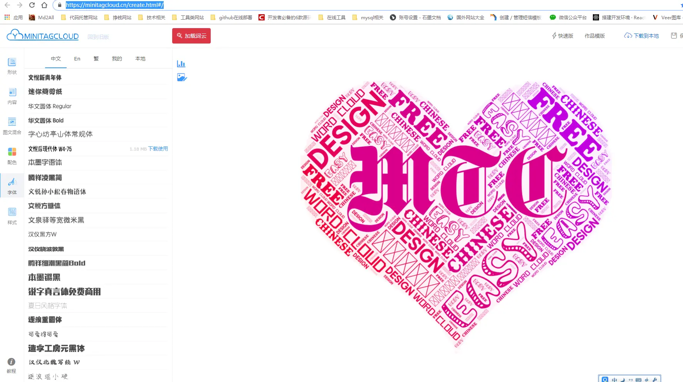Select the 字体 font panel icon
This screenshot has width=683, height=382.
coord(12,186)
